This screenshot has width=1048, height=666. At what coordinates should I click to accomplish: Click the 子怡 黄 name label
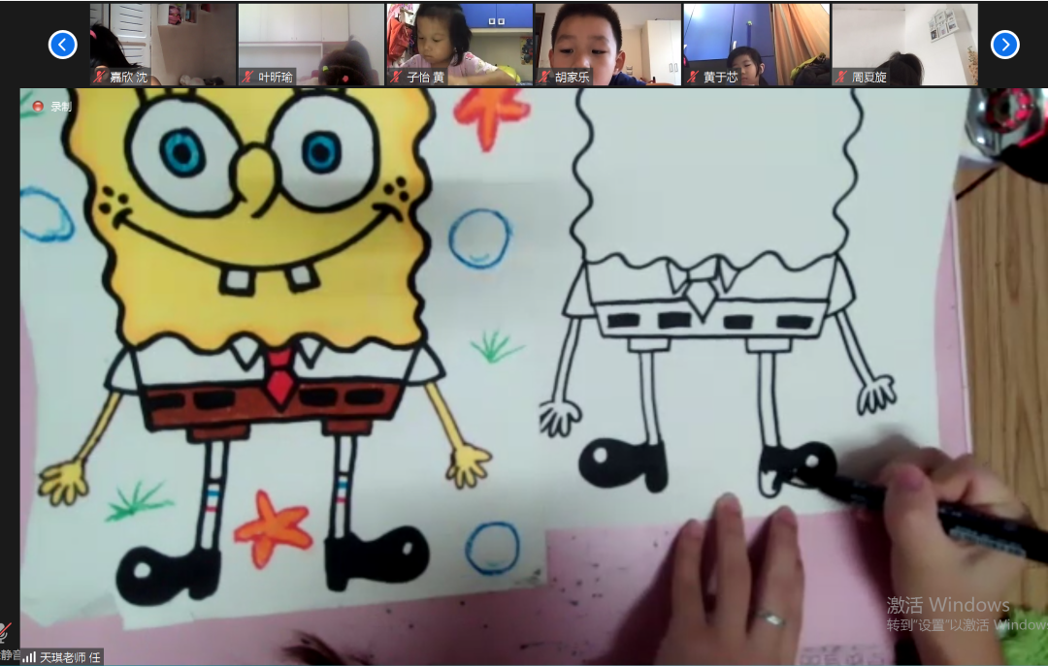425,78
